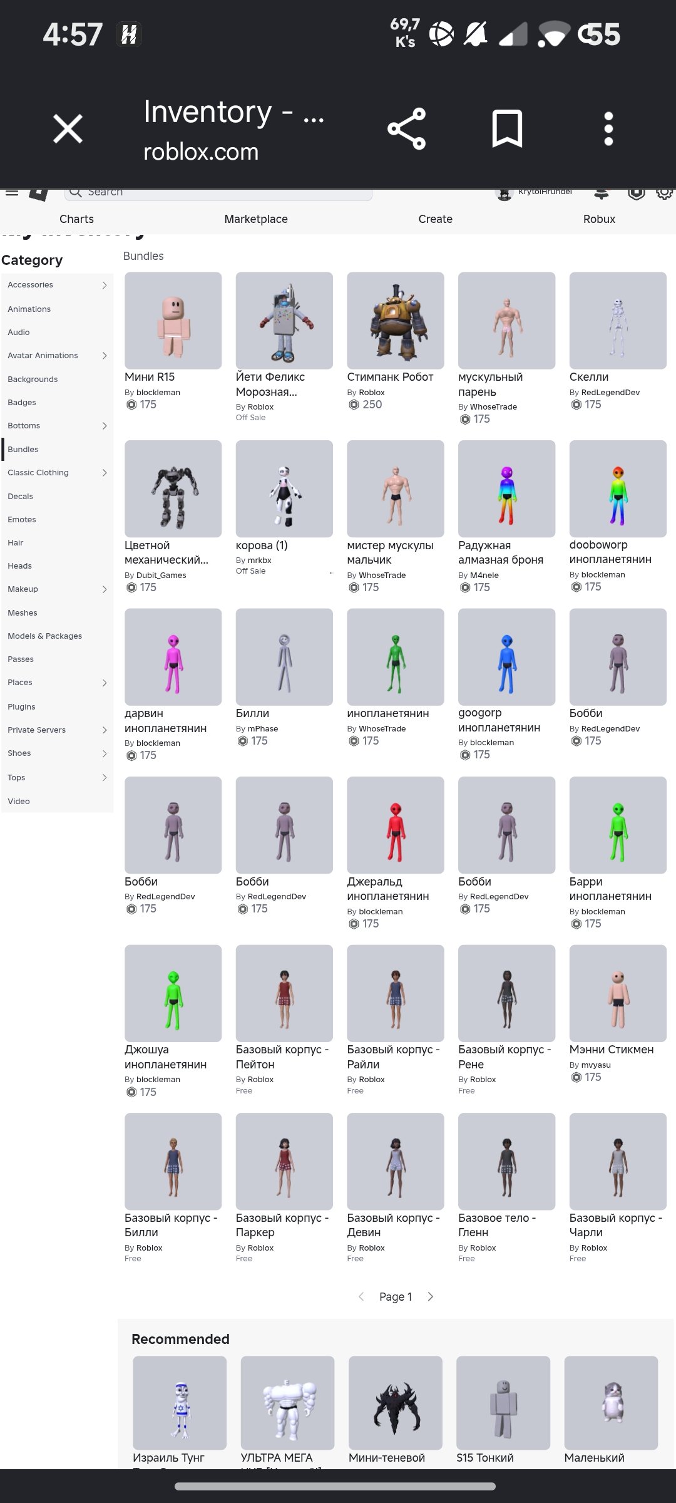Expand the Shoes category chevron
The image size is (676, 1503).
[105, 753]
